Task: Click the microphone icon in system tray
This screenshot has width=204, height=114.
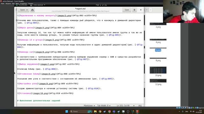Action: 183,111
